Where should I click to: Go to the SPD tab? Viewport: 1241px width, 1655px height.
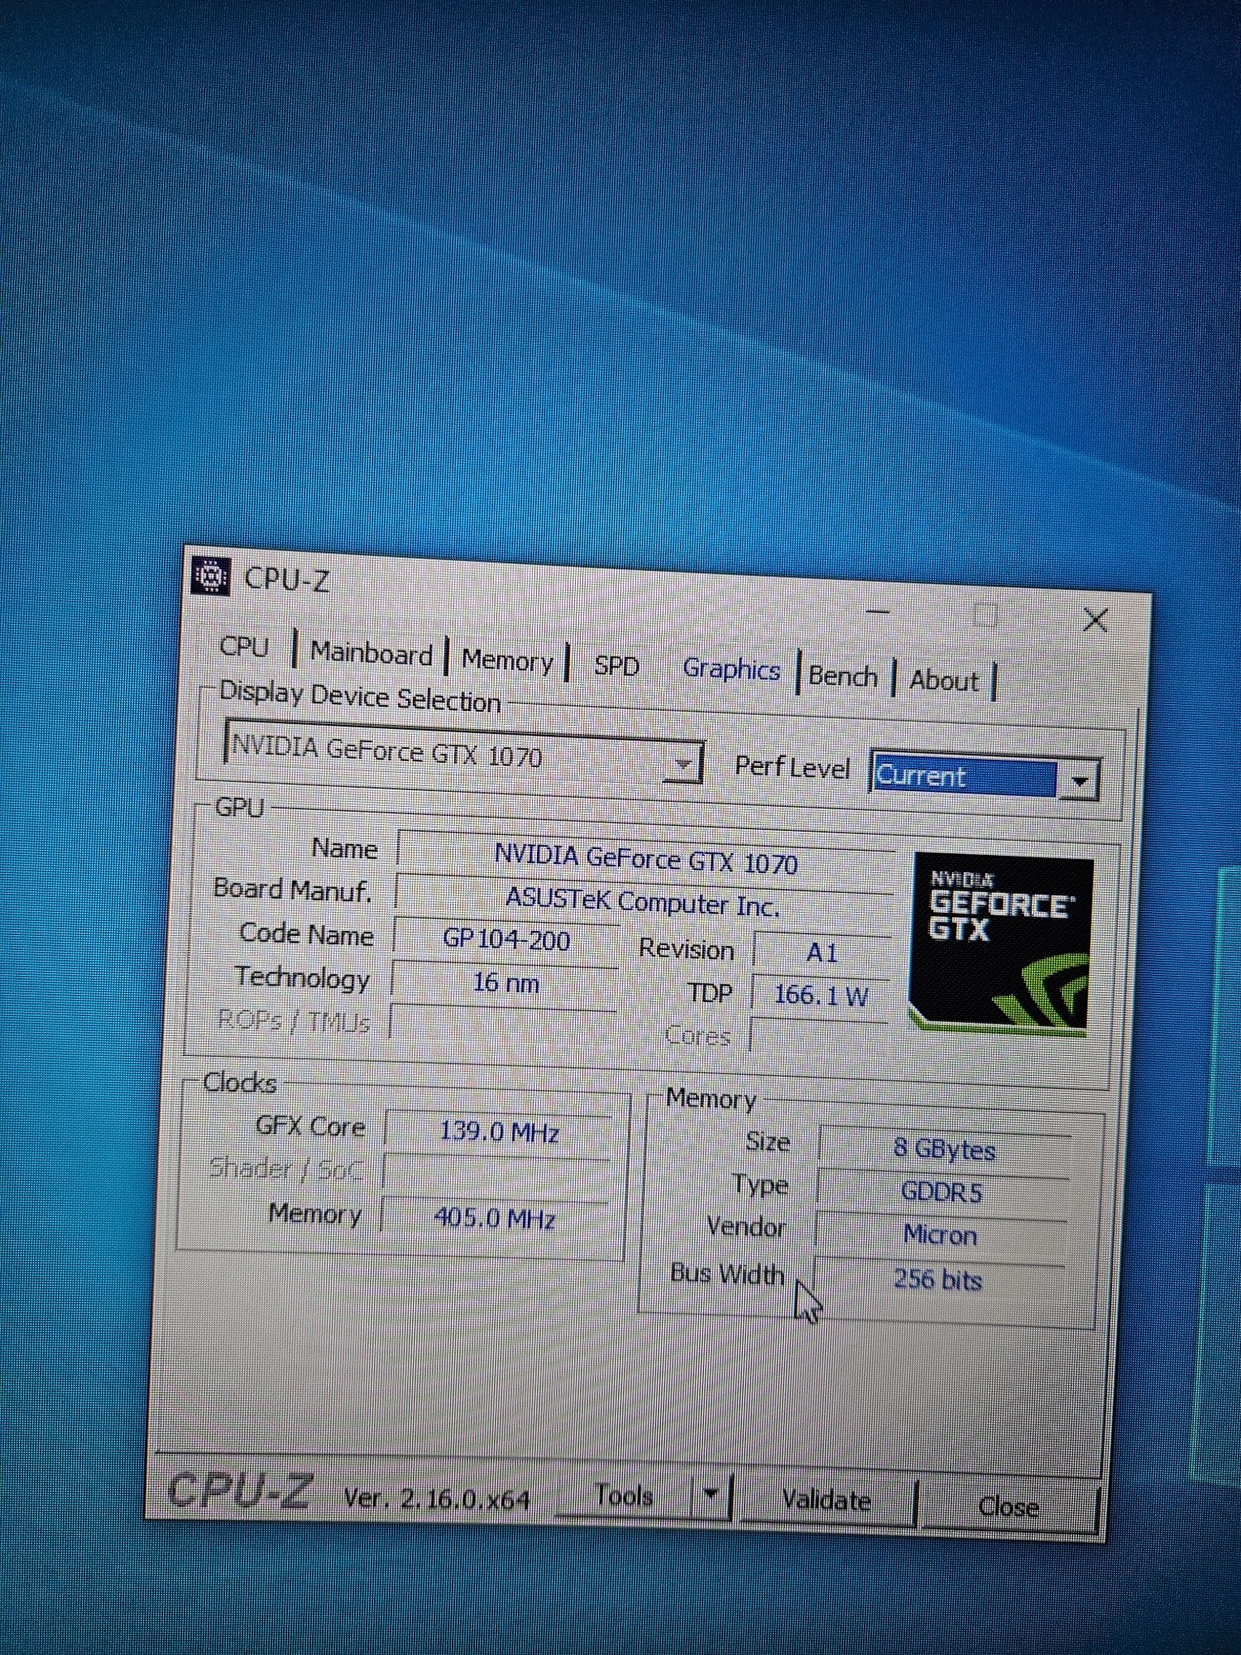(x=617, y=665)
